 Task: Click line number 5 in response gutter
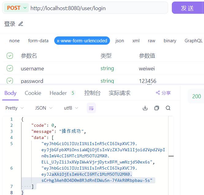(x=11, y=144)
